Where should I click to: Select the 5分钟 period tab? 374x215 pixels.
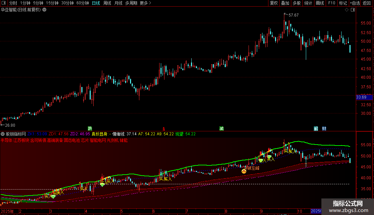(x=38, y=3)
